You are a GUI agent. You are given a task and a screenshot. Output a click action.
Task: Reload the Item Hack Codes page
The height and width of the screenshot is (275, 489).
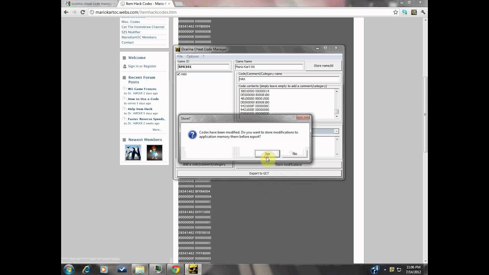[x=83, y=12]
